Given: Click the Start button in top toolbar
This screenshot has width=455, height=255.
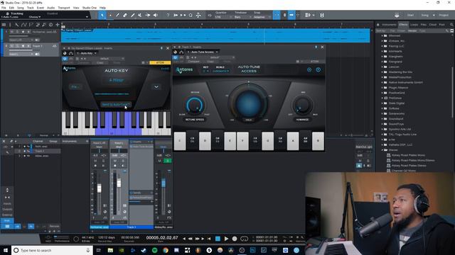Looking at the screenshot, I should coord(410,15).
